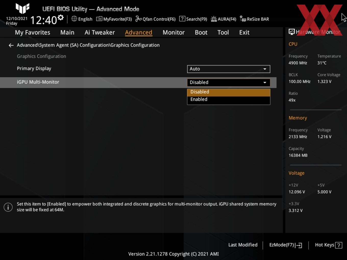Open Primary Display dropdown showing Auto

pyautogui.click(x=229, y=69)
